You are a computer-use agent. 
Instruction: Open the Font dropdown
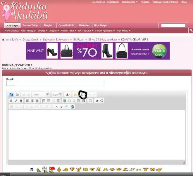click(41, 94)
